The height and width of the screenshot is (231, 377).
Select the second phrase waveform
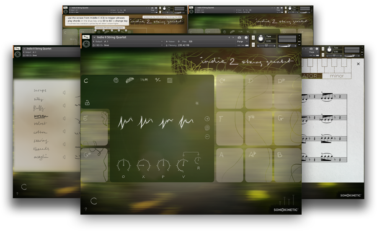pyautogui.click(x=145, y=122)
